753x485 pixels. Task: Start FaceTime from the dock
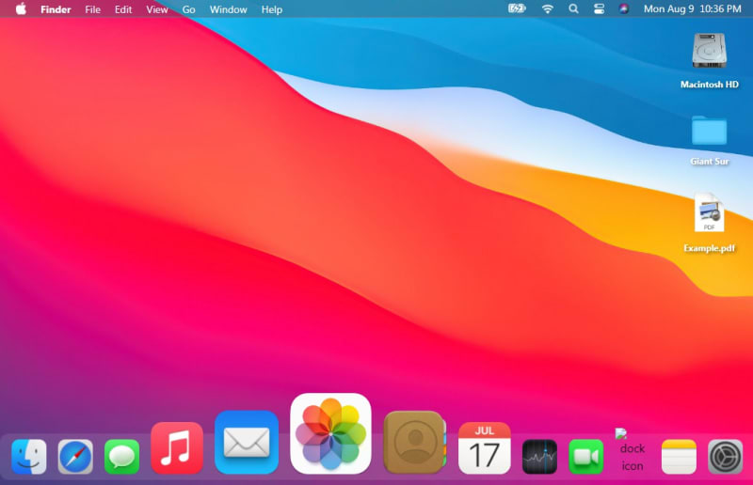[585, 457]
